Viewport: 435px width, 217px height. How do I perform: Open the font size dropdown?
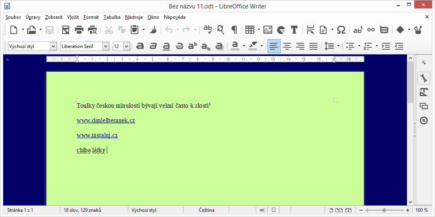(126, 46)
